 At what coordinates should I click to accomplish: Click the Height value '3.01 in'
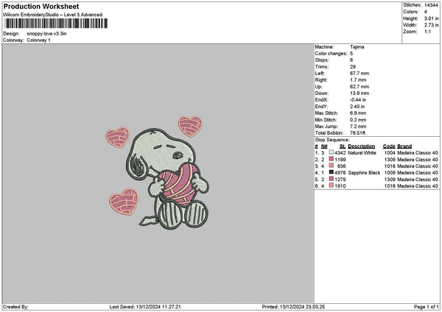tap(432, 18)
